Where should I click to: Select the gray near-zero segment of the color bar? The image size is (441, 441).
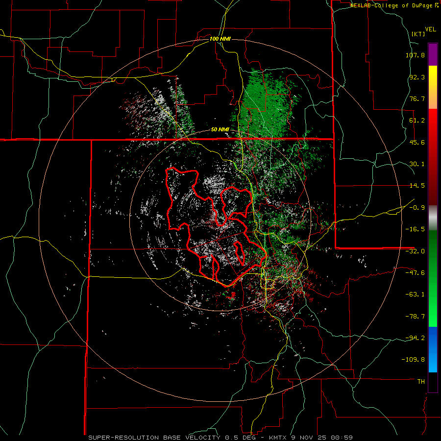pos(433,218)
